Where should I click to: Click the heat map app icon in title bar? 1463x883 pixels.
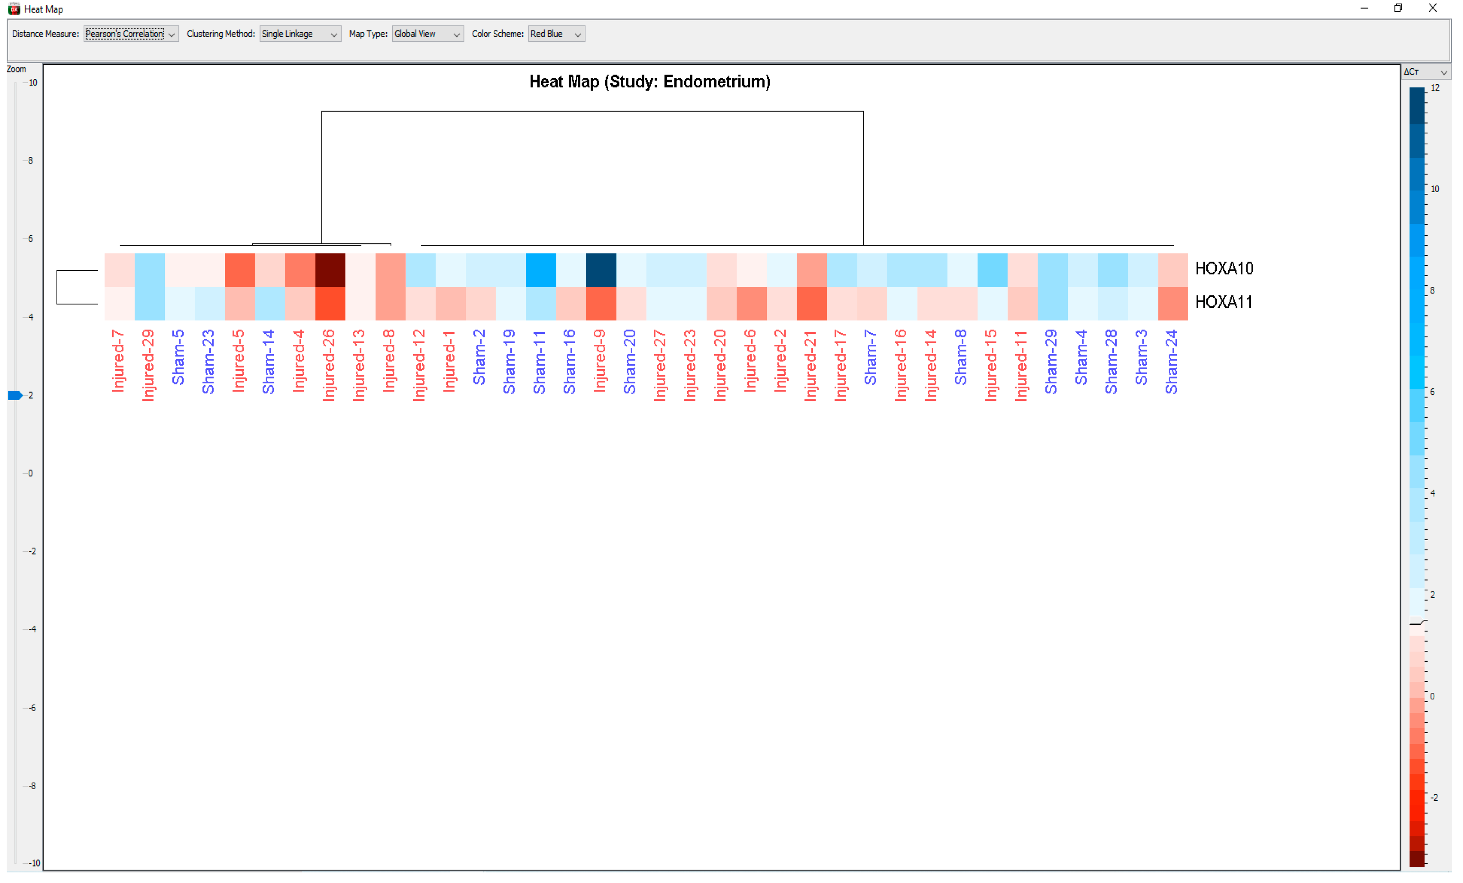[x=14, y=9]
